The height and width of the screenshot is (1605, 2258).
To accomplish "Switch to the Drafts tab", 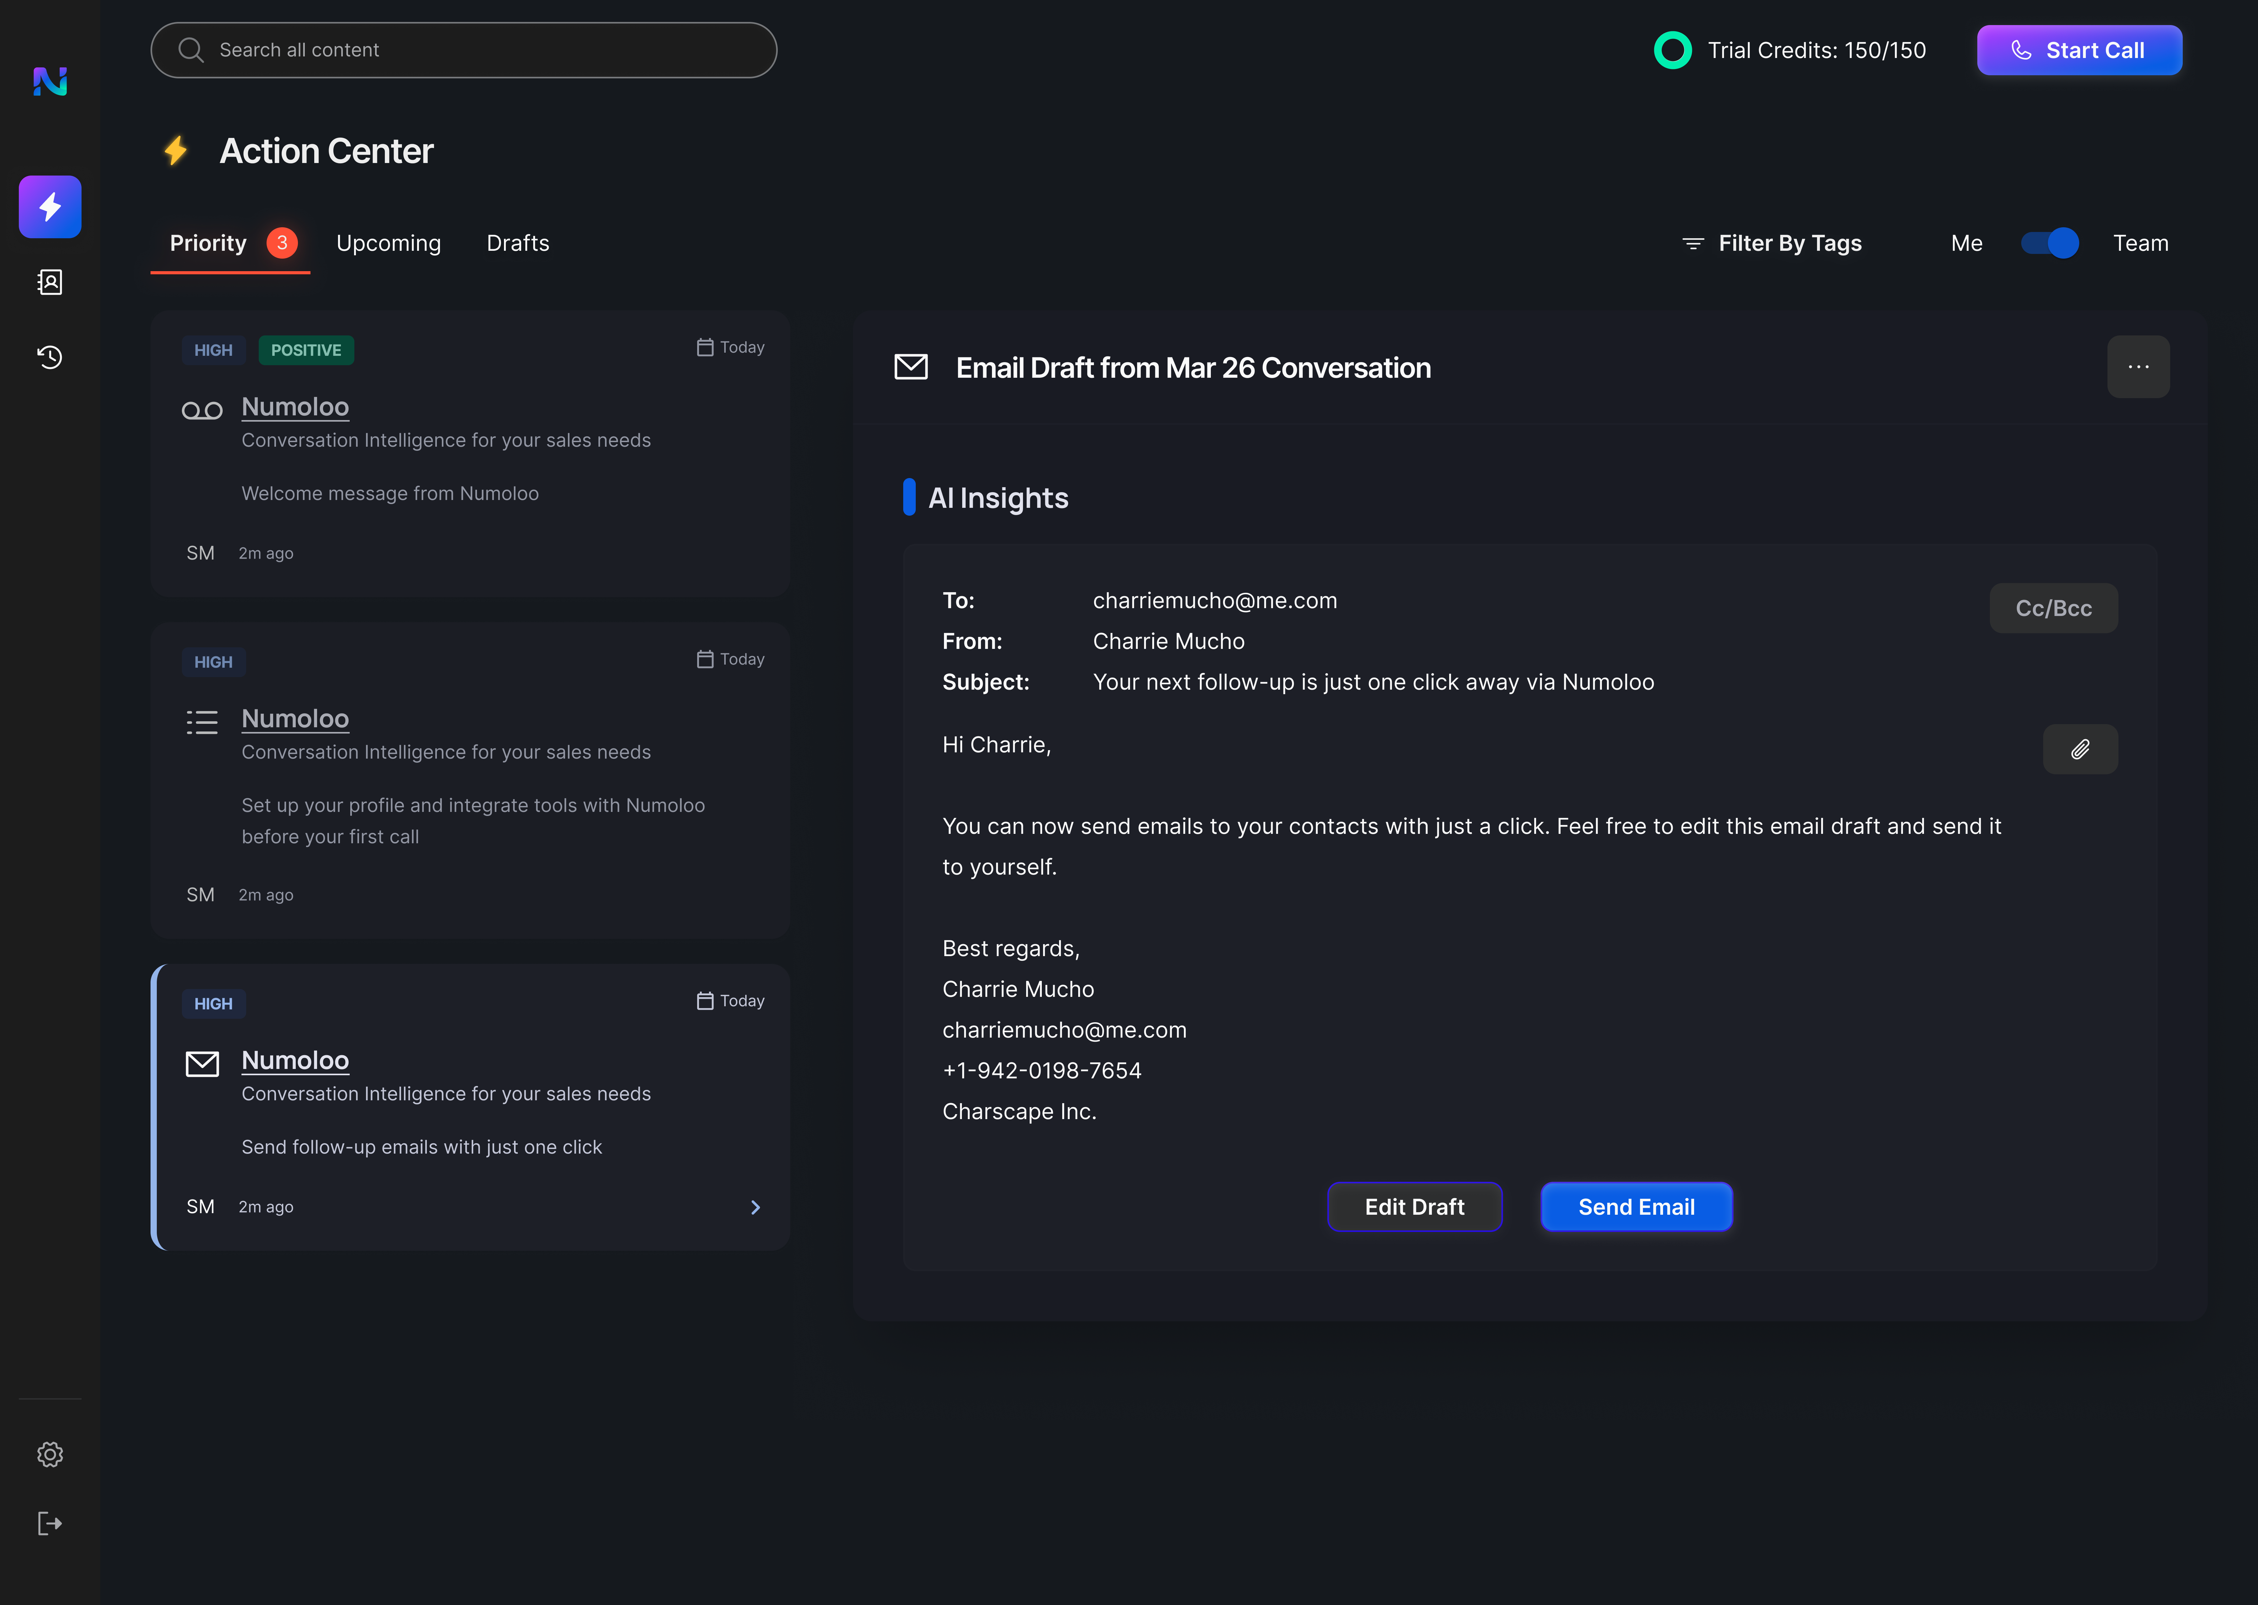I will pos(518,243).
